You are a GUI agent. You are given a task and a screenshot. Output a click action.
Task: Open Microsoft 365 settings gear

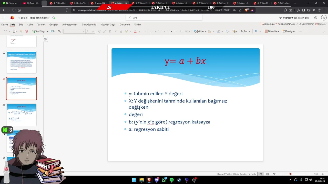coord(316,18)
